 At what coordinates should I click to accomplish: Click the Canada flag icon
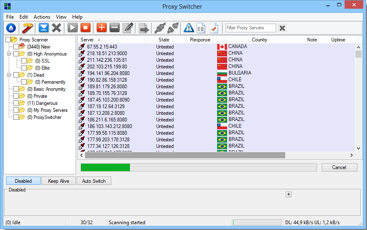point(222,46)
